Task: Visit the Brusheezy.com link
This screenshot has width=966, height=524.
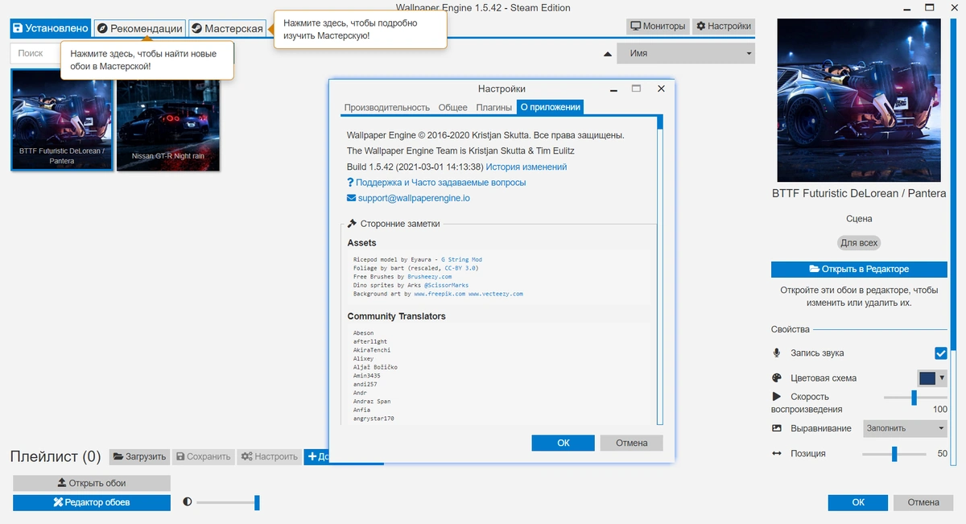Action: [430, 277]
